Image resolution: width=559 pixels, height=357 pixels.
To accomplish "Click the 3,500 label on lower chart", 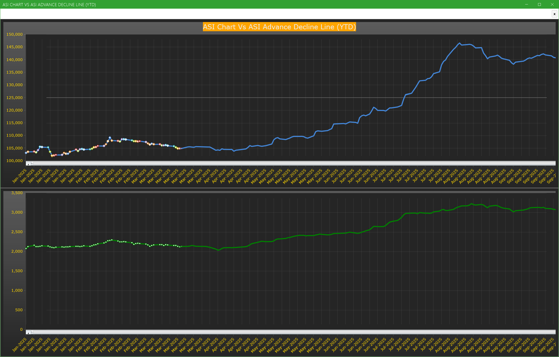I will click(17, 193).
